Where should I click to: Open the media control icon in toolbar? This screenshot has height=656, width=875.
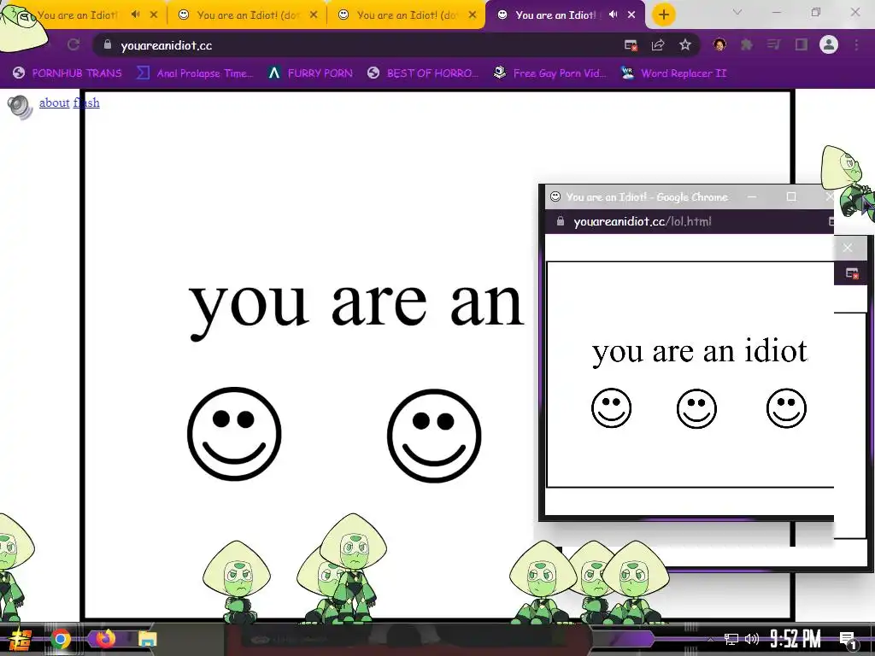(773, 44)
